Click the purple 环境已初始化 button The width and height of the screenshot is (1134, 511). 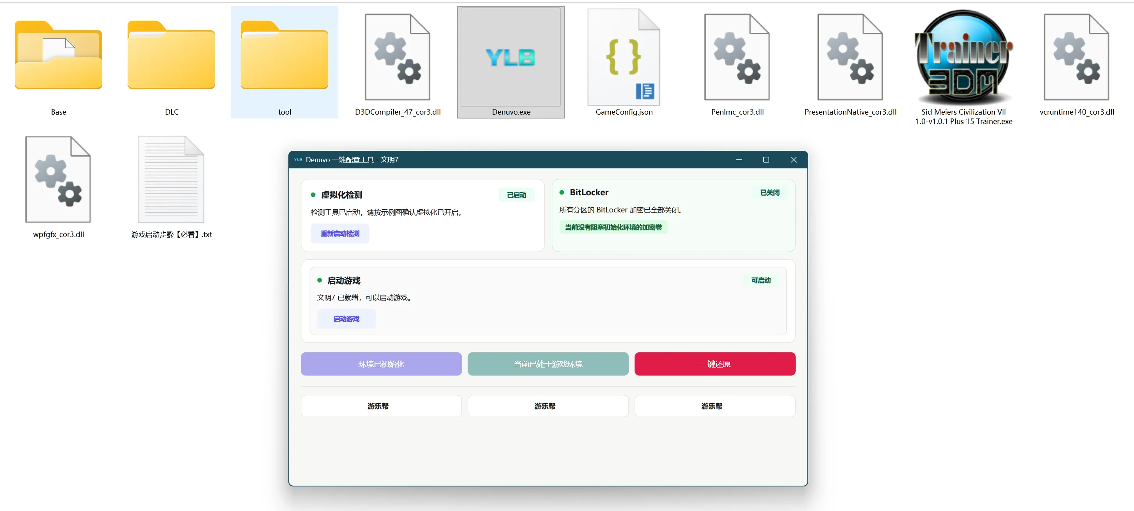(x=381, y=364)
